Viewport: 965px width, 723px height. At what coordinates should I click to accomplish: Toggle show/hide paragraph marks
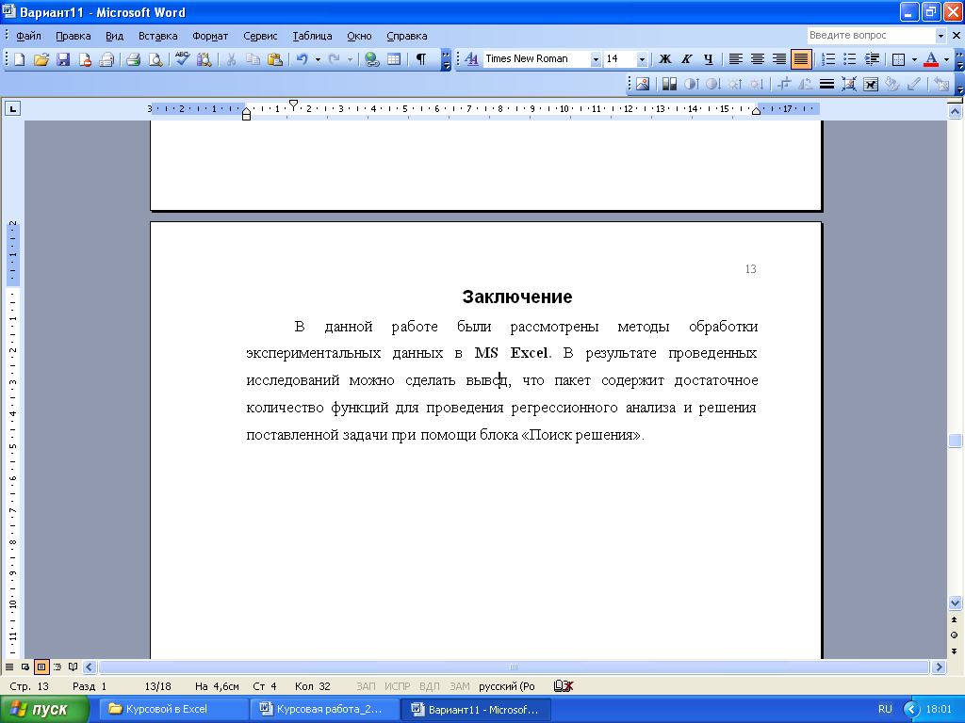(x=421, y=59)
